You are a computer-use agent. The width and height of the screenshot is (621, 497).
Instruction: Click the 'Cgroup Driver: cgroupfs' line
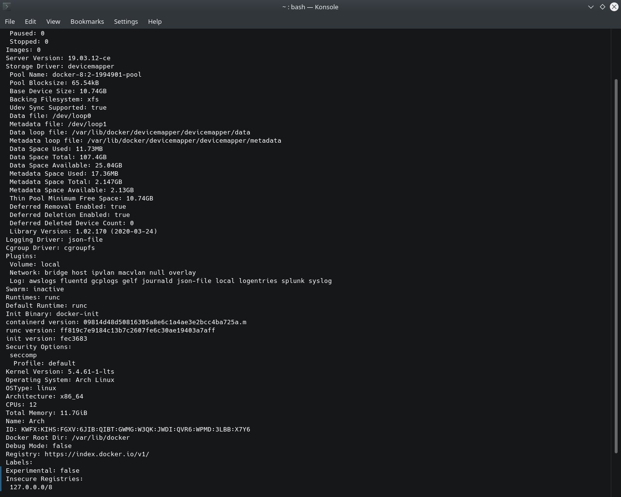50,248
